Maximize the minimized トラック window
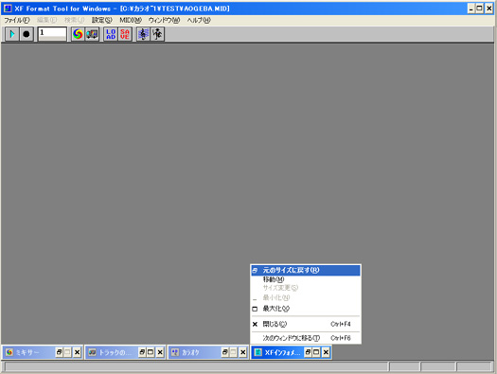The height and width of the screenshot is (374, 497). (x=151, y=352)
